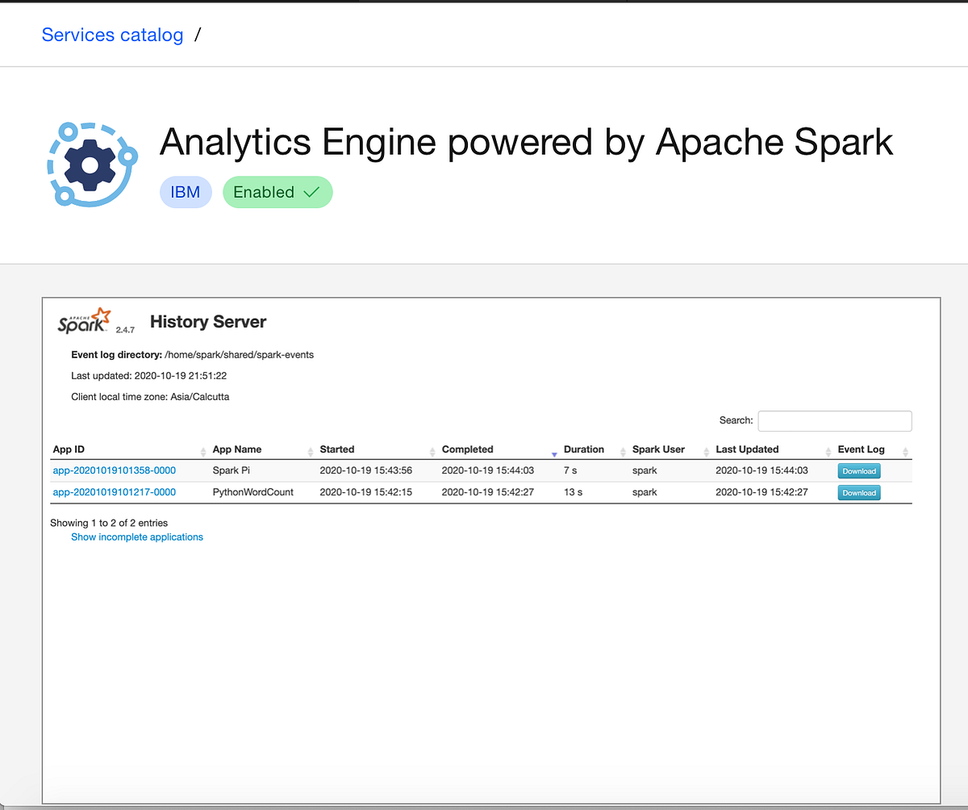Screen dimensions: 968x810
Task: Click the IBM provider badge
Action: point(186,192)
